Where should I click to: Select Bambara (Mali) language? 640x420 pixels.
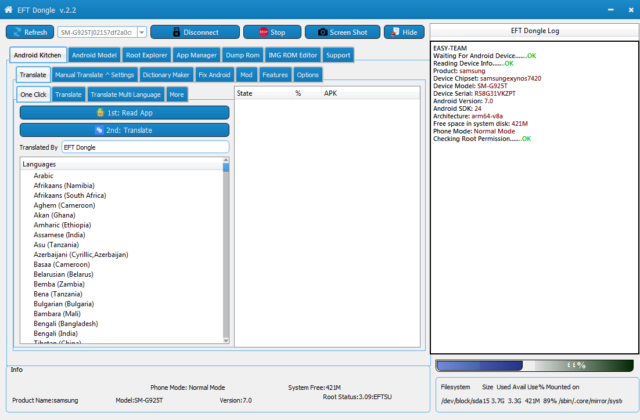57,314
